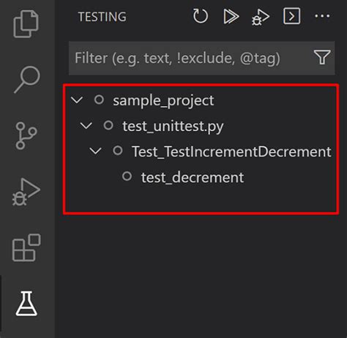Show test output terminal icon
347x338 pixels.
click(291, 16)
